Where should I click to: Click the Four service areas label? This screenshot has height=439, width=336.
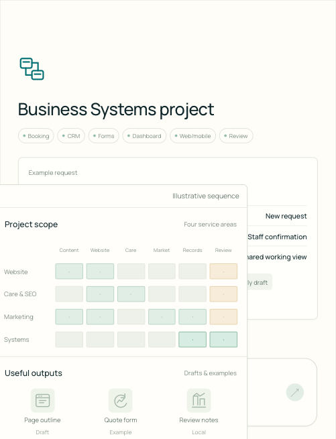tap(210, 225)
